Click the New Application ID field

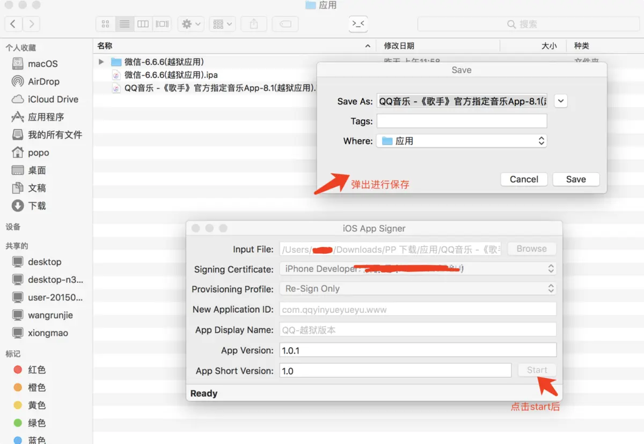coord(418,310)
